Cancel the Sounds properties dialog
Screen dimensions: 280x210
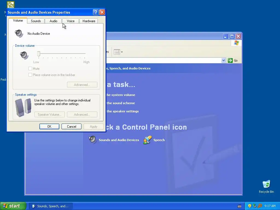click(x=71, y=126)
